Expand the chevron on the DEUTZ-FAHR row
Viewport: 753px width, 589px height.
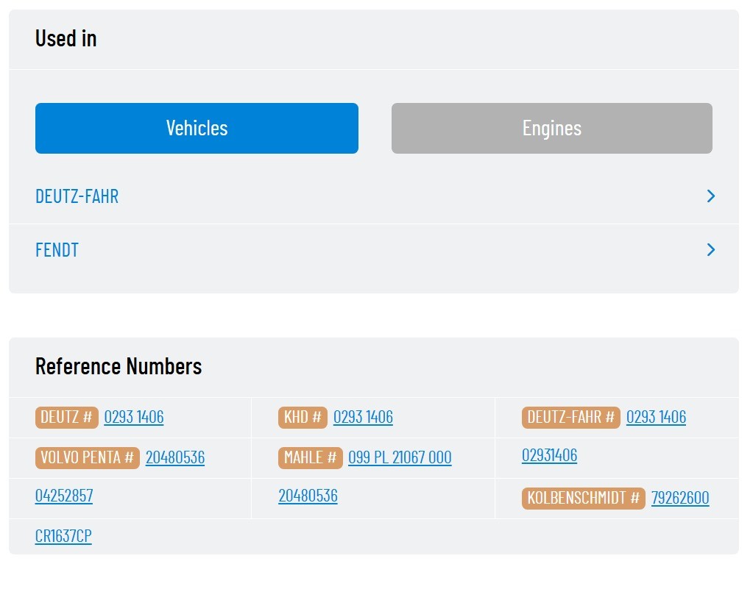click(711, 196)
